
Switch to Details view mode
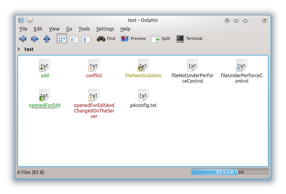[x=86, y=39]
